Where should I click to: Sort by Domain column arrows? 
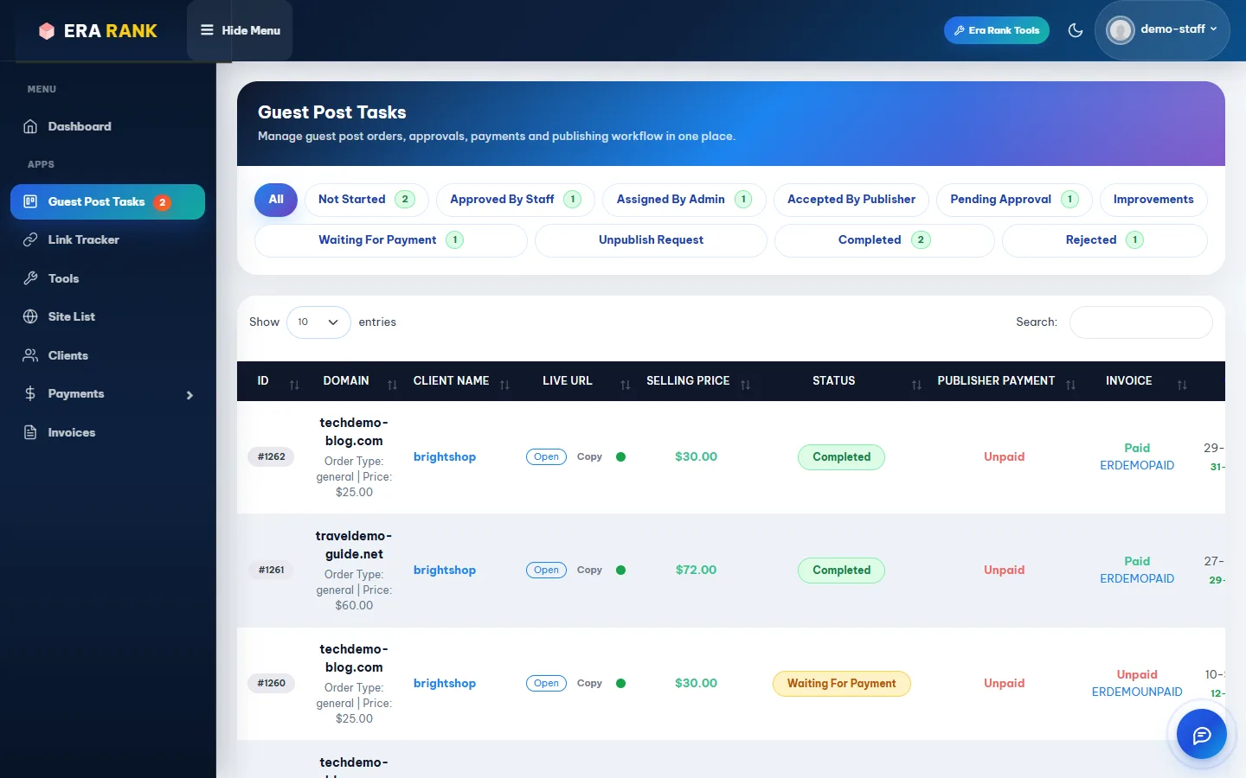(392, 386)
